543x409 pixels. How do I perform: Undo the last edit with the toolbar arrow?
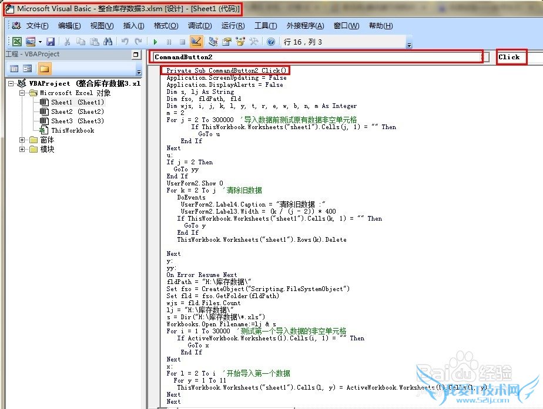coord(125,42)
